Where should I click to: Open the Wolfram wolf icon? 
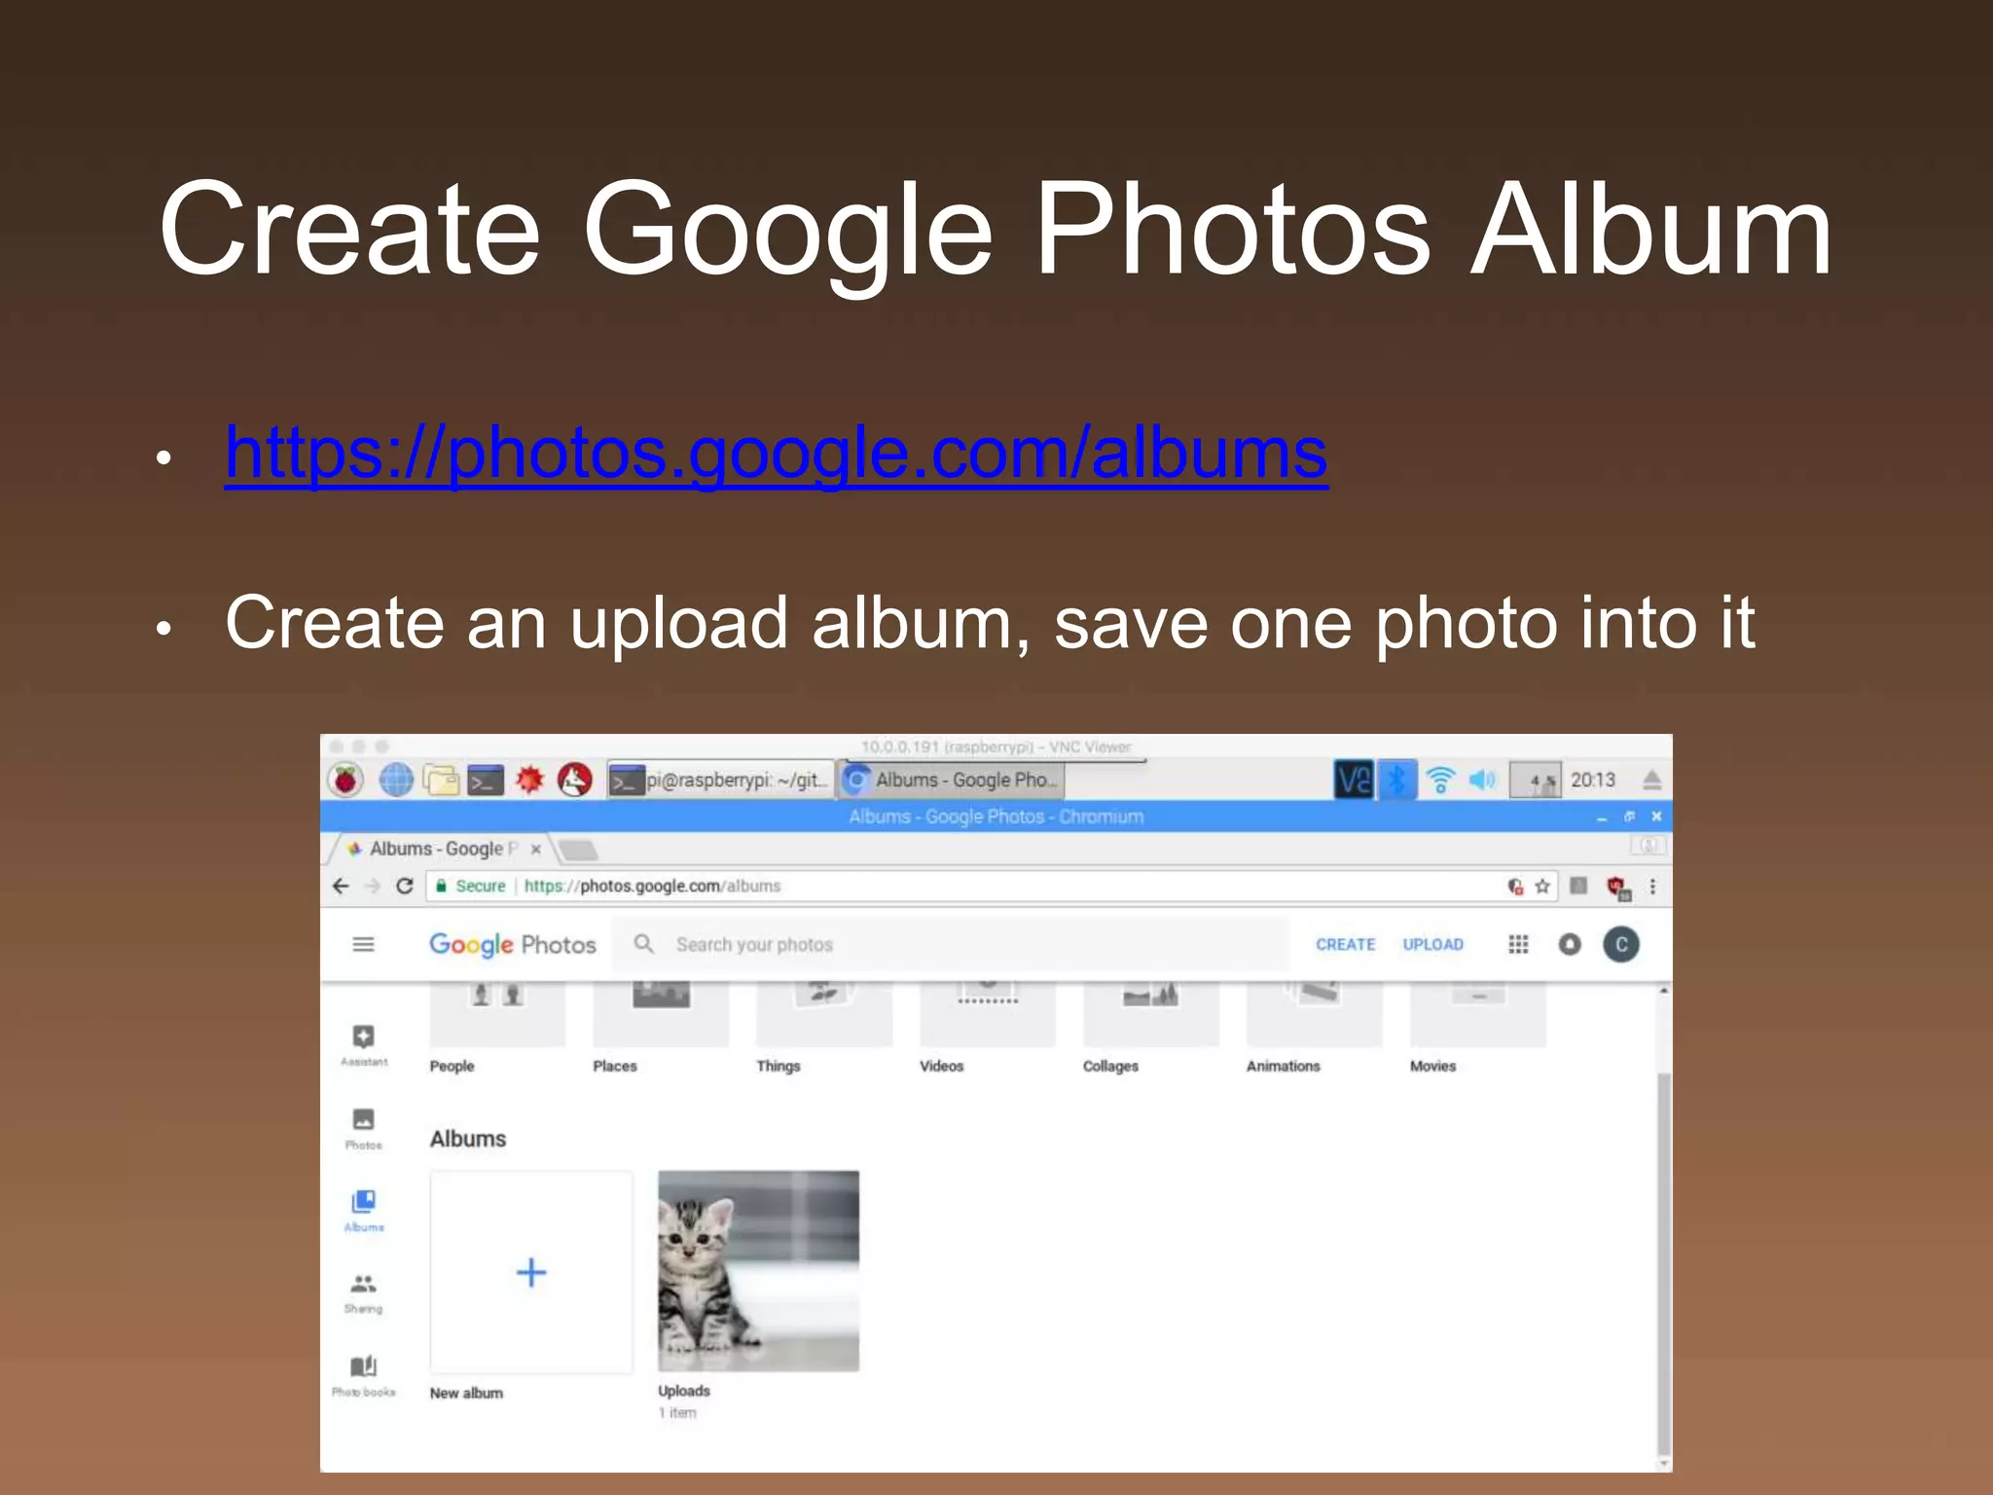(x=574, y=780)
